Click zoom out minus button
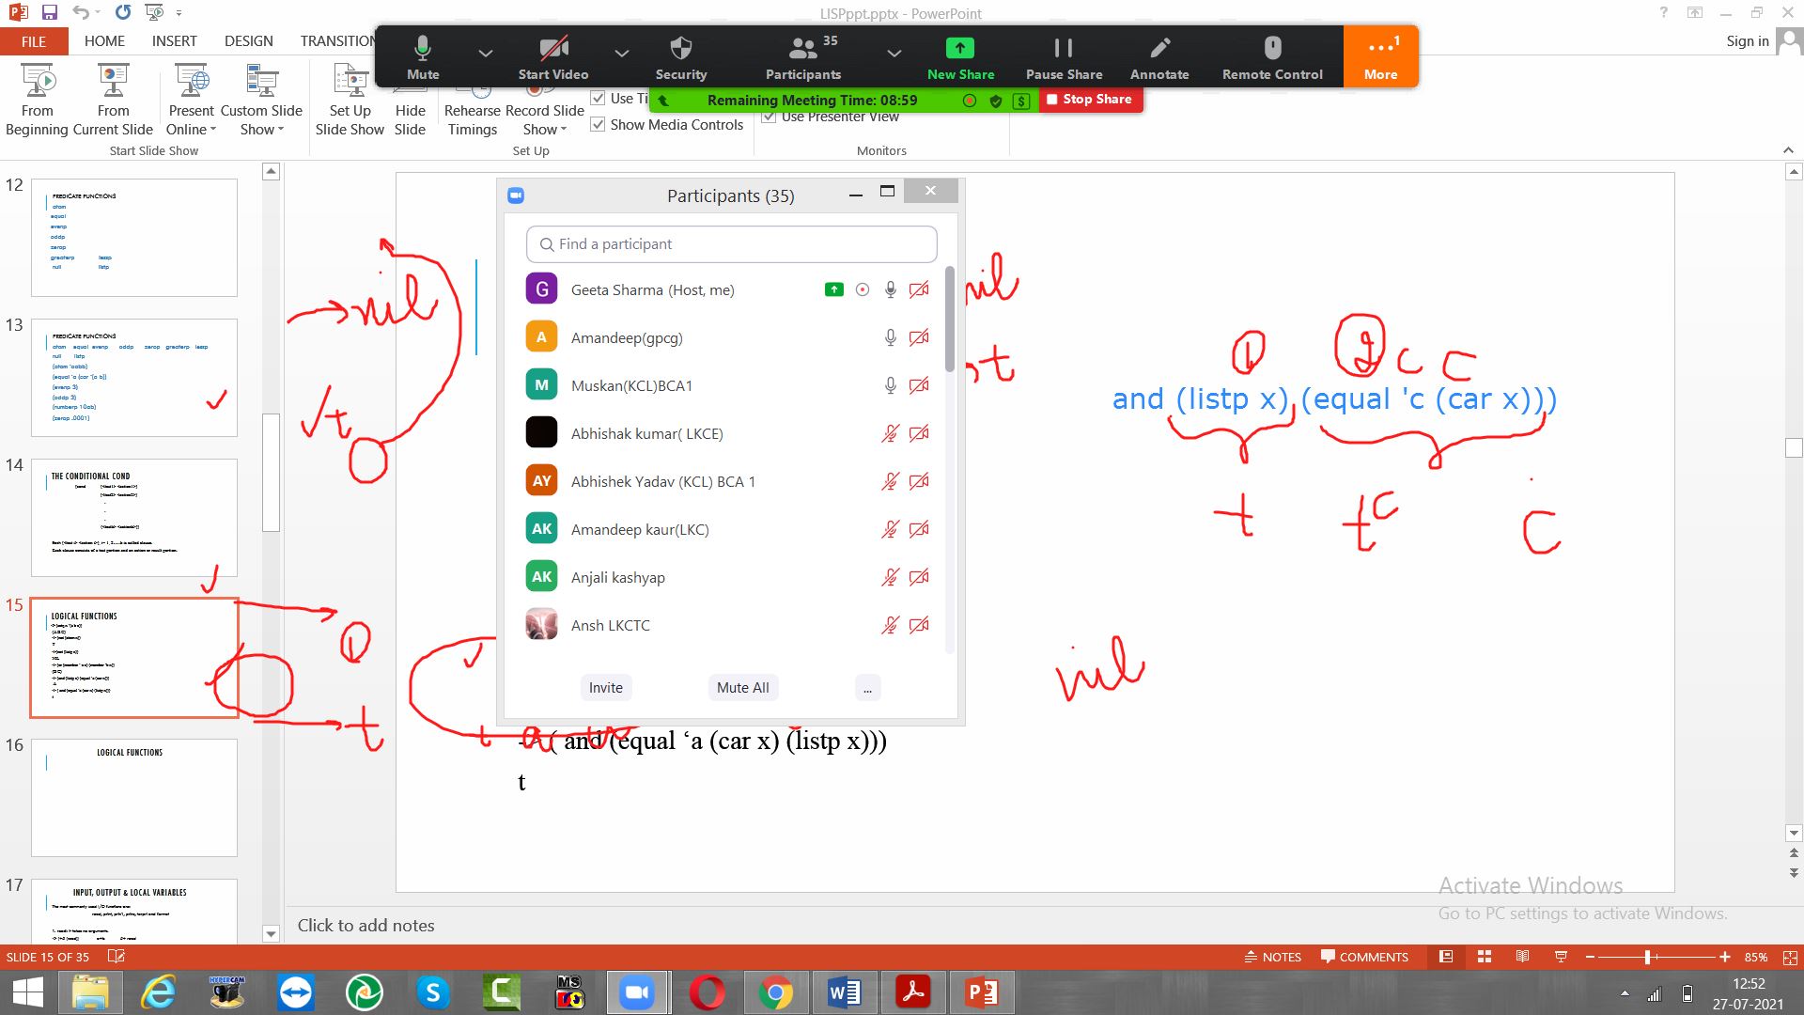Image resolution: width=1804 pixels, height=1015 pixels. point(1590,957)
